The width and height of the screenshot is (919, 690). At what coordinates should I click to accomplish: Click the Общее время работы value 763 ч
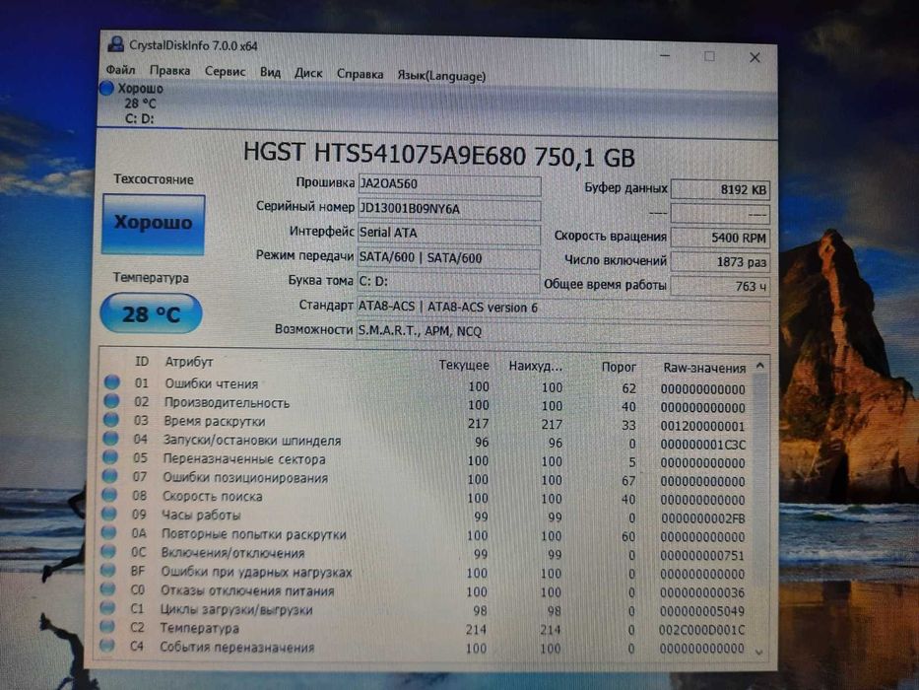click(720, 286)
